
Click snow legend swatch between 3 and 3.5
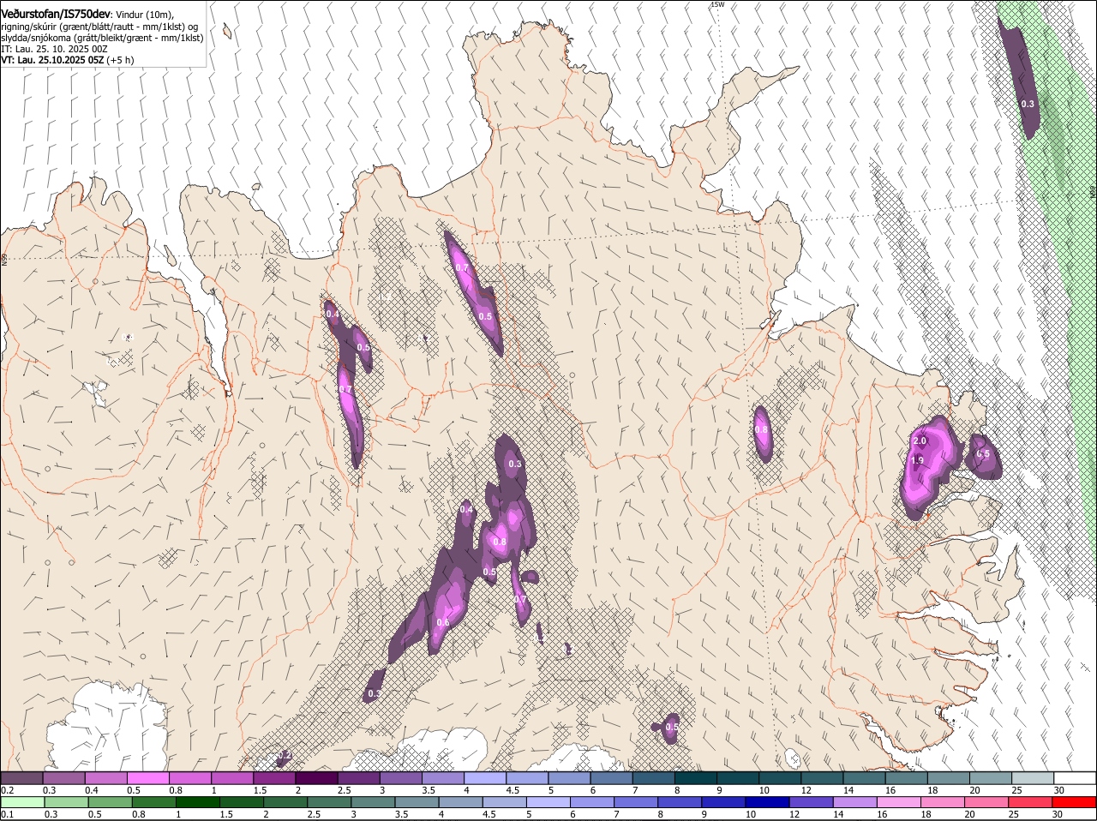click(x=400, y=778)
